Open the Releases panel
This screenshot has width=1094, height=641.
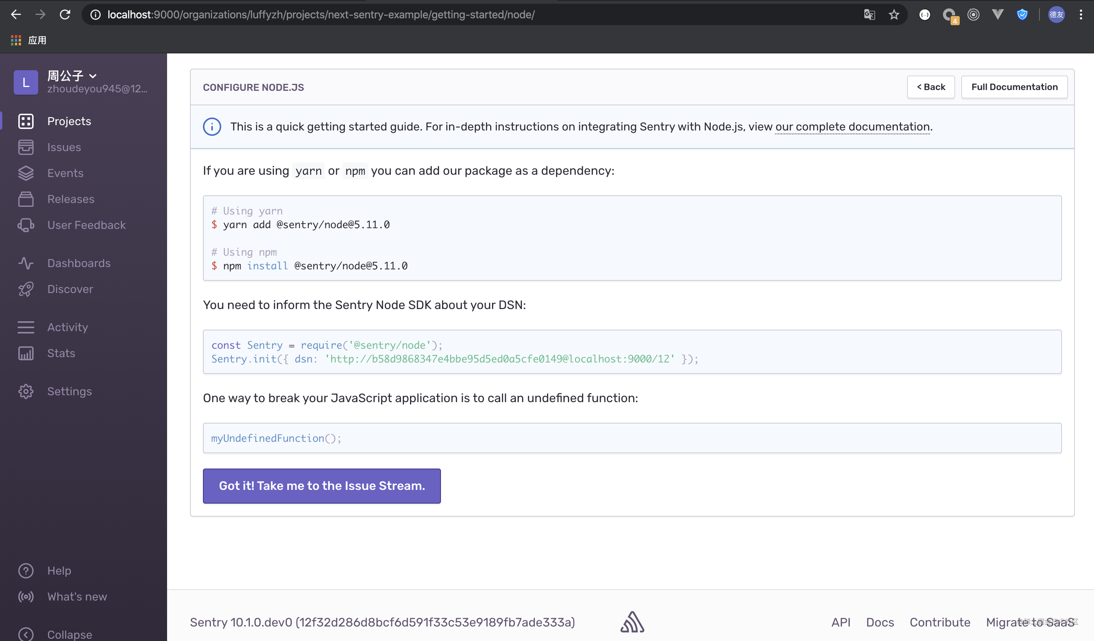coord(71,199)
